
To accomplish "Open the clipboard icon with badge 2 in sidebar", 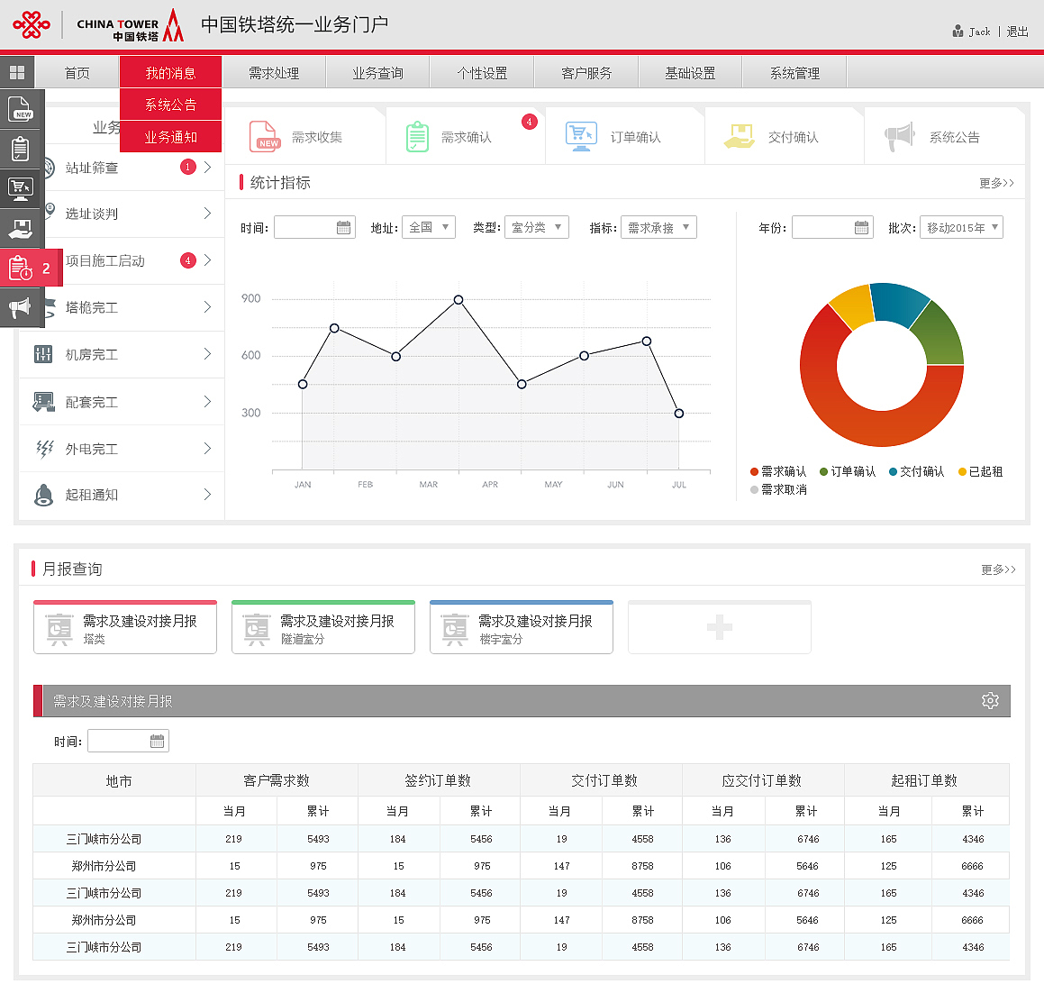I will tap(20, 265).
